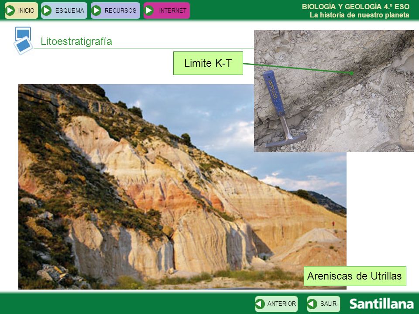
Task: Click the back arrow icon on ANTERIOR
Action: point(260,304)
